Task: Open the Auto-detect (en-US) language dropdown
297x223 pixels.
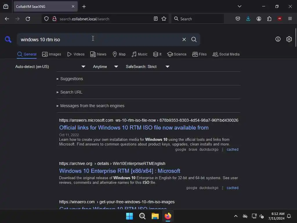Action: pos(50,66)
